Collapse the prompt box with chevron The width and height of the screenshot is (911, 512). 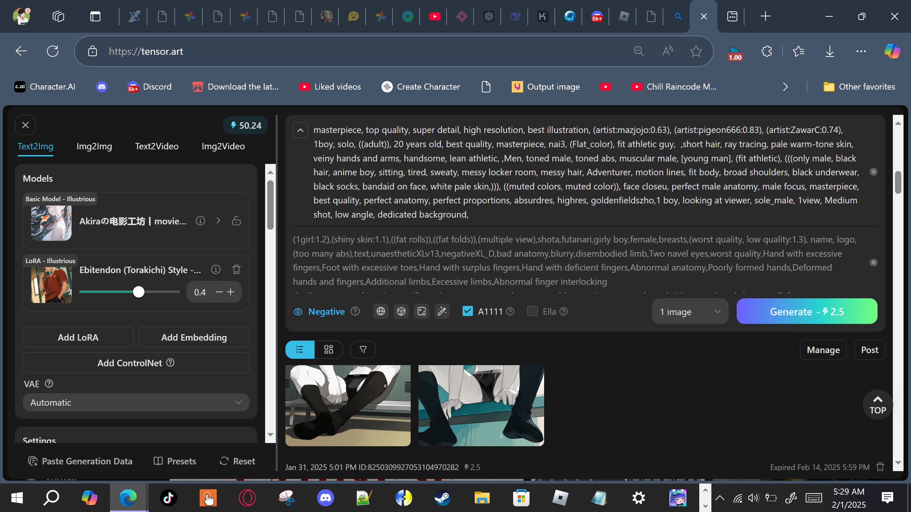[300, 130]
